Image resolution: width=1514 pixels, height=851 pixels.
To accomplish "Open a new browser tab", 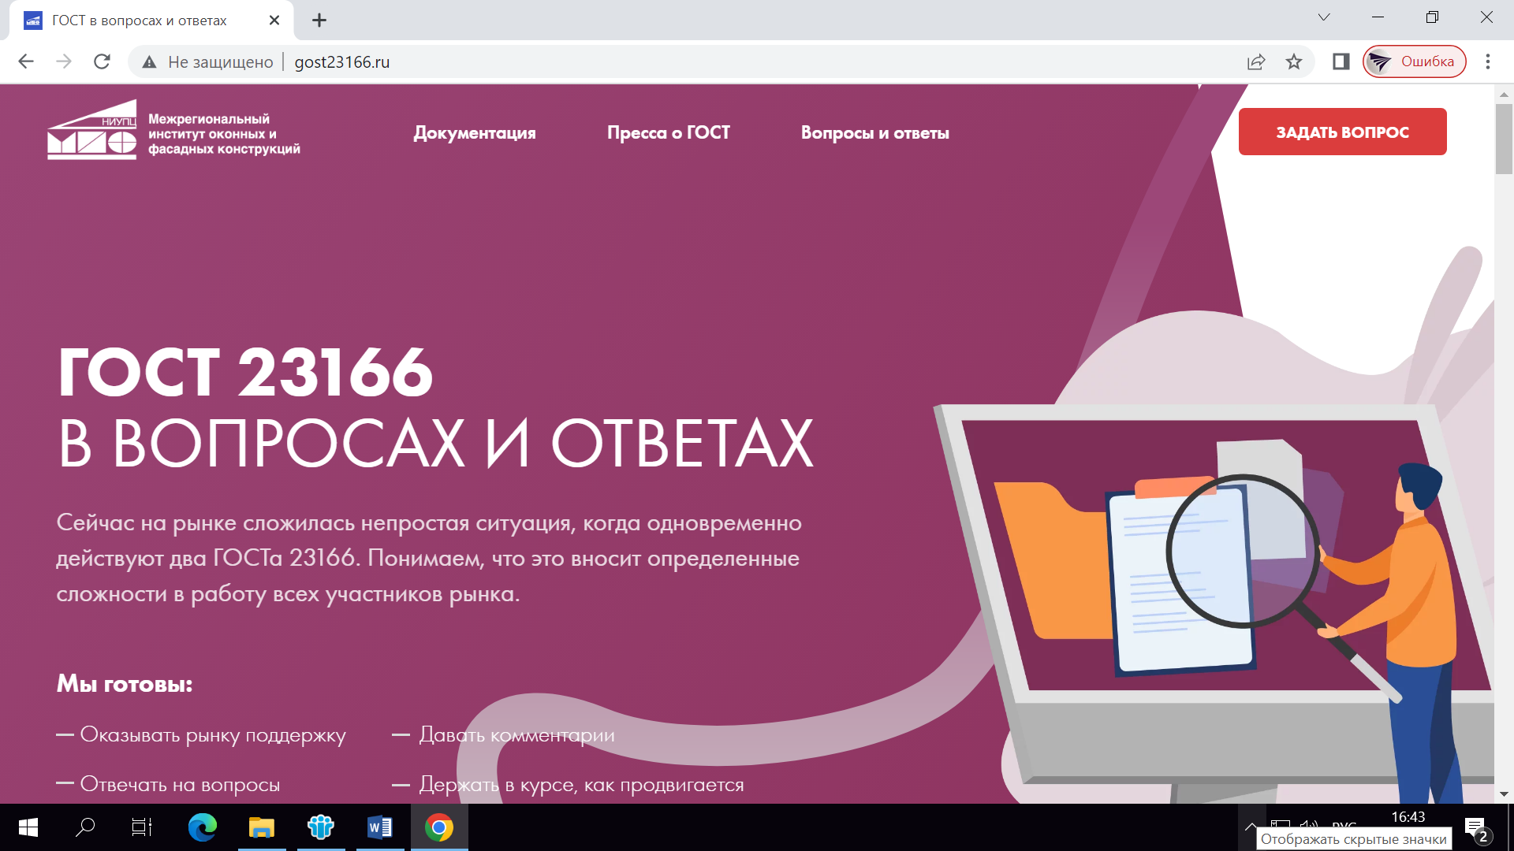I will [319, 20].
